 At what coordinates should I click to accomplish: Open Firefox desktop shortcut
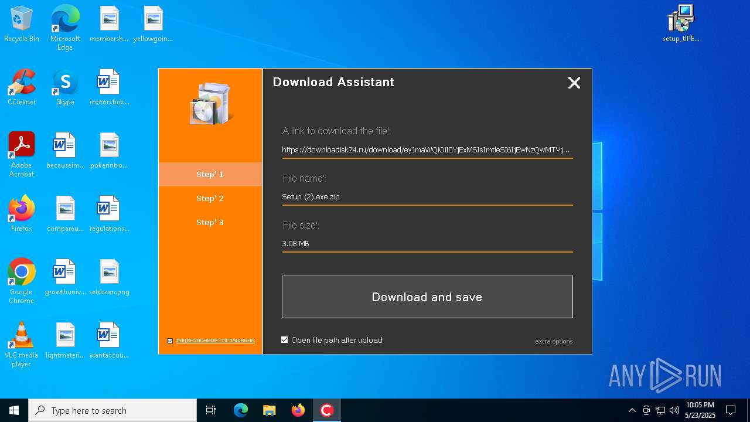click(x=22, y=214)
